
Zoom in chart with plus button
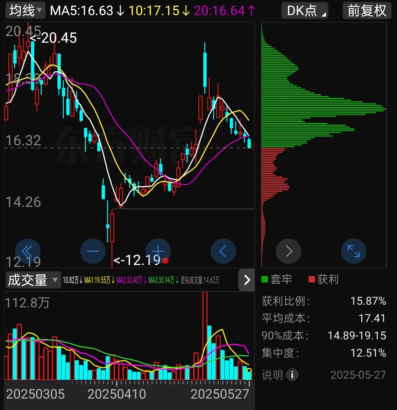pos(158,251)
